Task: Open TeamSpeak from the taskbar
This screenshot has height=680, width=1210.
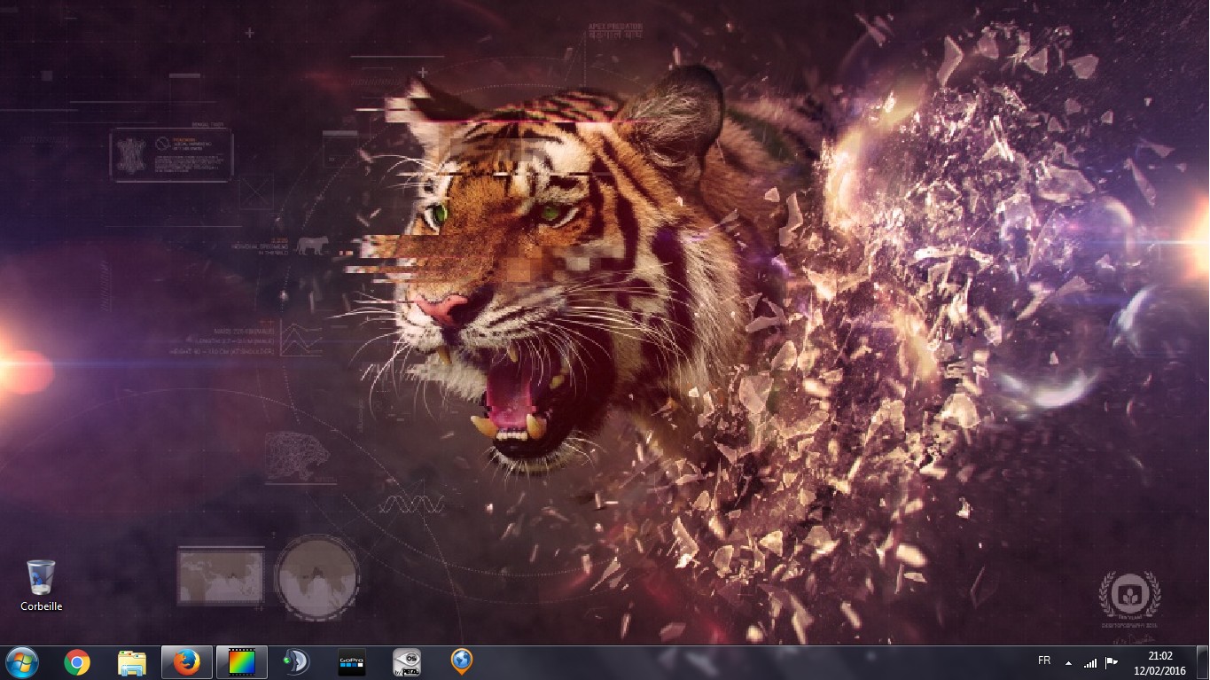Action: coord(296,662)
